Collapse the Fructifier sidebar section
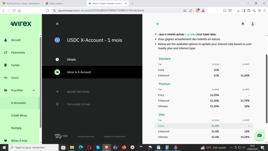Screen dimensions: 268x151 (33, 90)
